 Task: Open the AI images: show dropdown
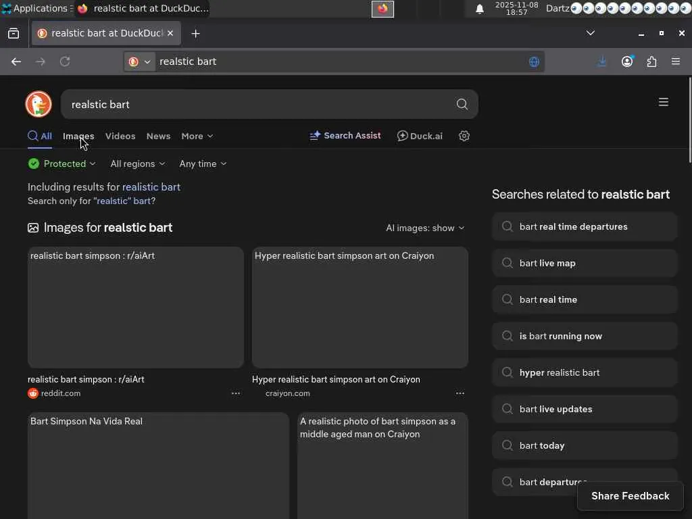(425, 228)
